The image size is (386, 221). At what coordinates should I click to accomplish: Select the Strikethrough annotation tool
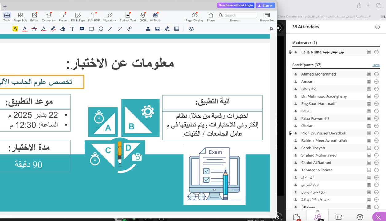34,29
